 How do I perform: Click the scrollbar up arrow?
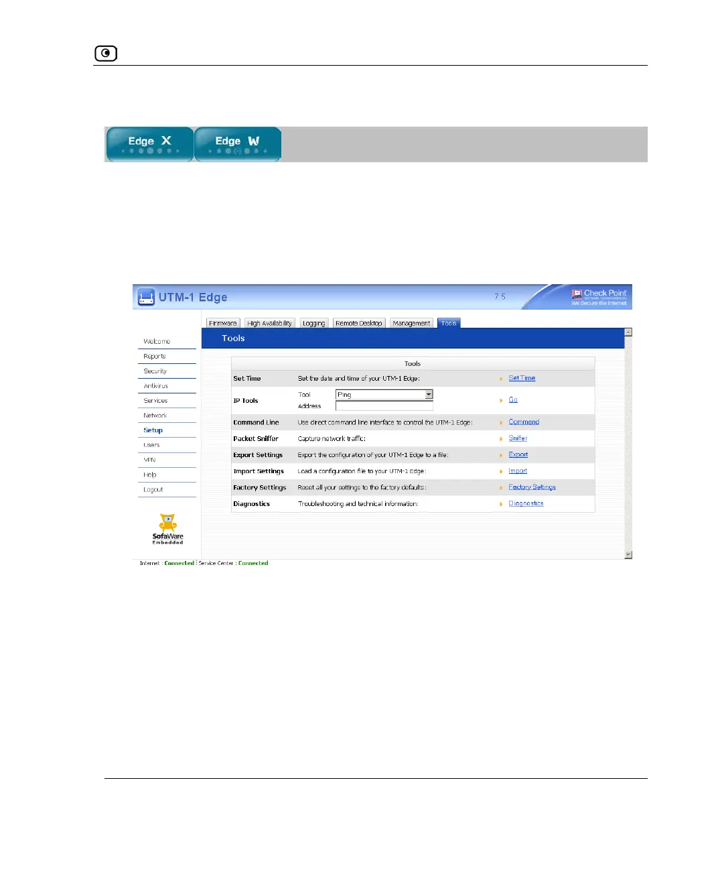tap(628, 332)
